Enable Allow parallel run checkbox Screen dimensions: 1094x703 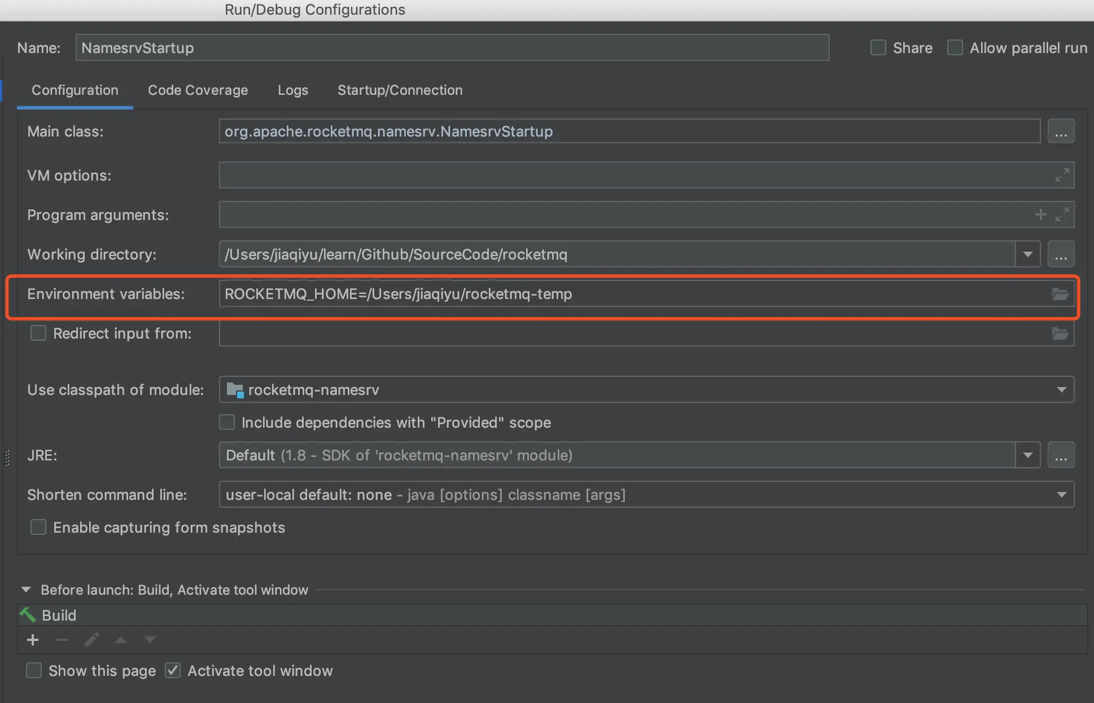pyautogui.click(x=955, y=48)
